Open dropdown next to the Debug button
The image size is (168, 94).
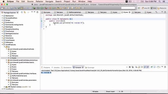(40, 8)
